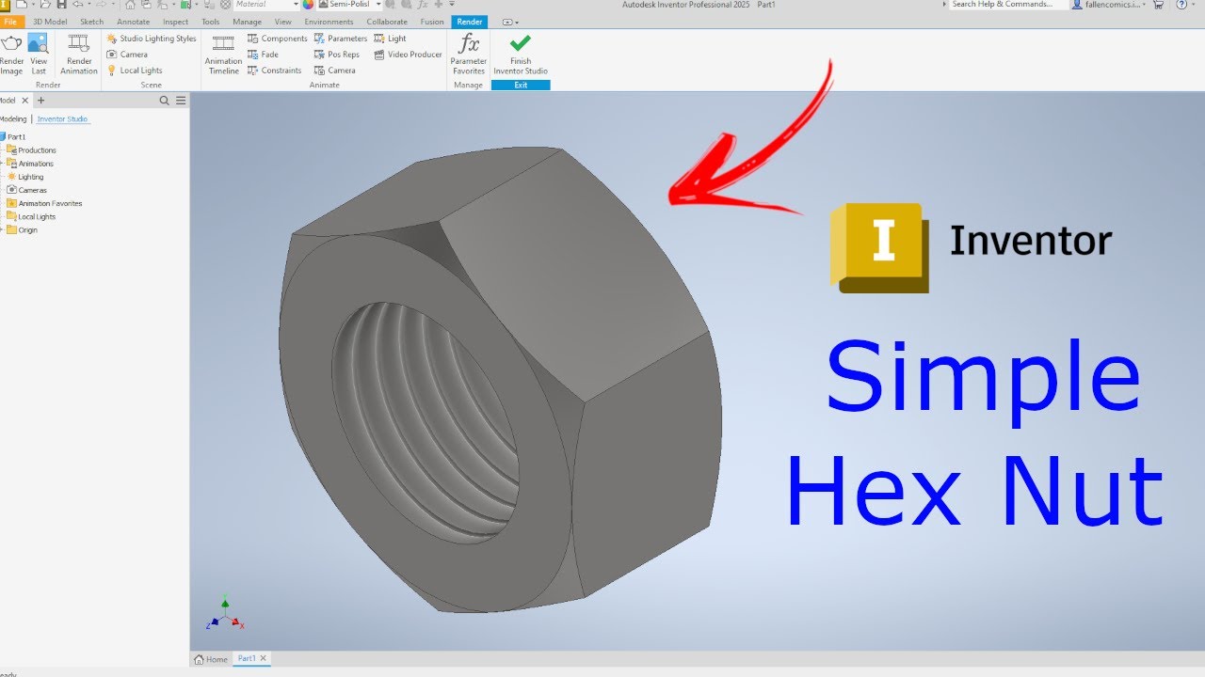The image size is (1205, 677).
Task: Close the Part1 document tab
Action: (x=264, y=659)
